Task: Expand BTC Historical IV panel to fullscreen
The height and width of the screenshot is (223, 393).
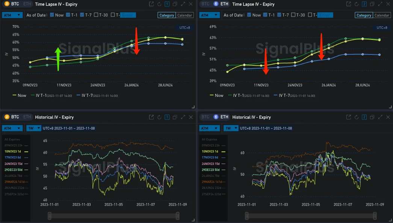Action: [183, 117]
